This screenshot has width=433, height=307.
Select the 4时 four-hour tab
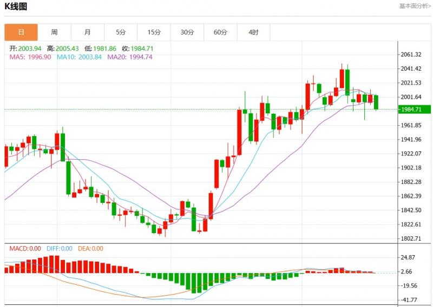tap(253, 32)
